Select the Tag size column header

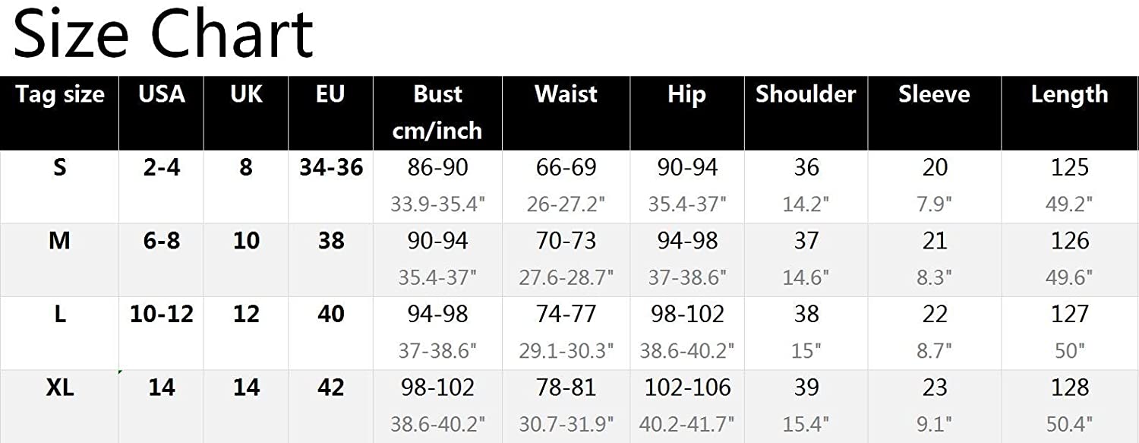60,95
